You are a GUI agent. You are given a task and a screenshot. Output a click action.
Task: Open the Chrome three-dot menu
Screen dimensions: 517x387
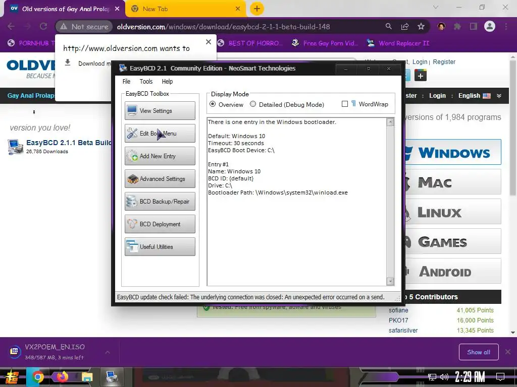click(506, 26)
